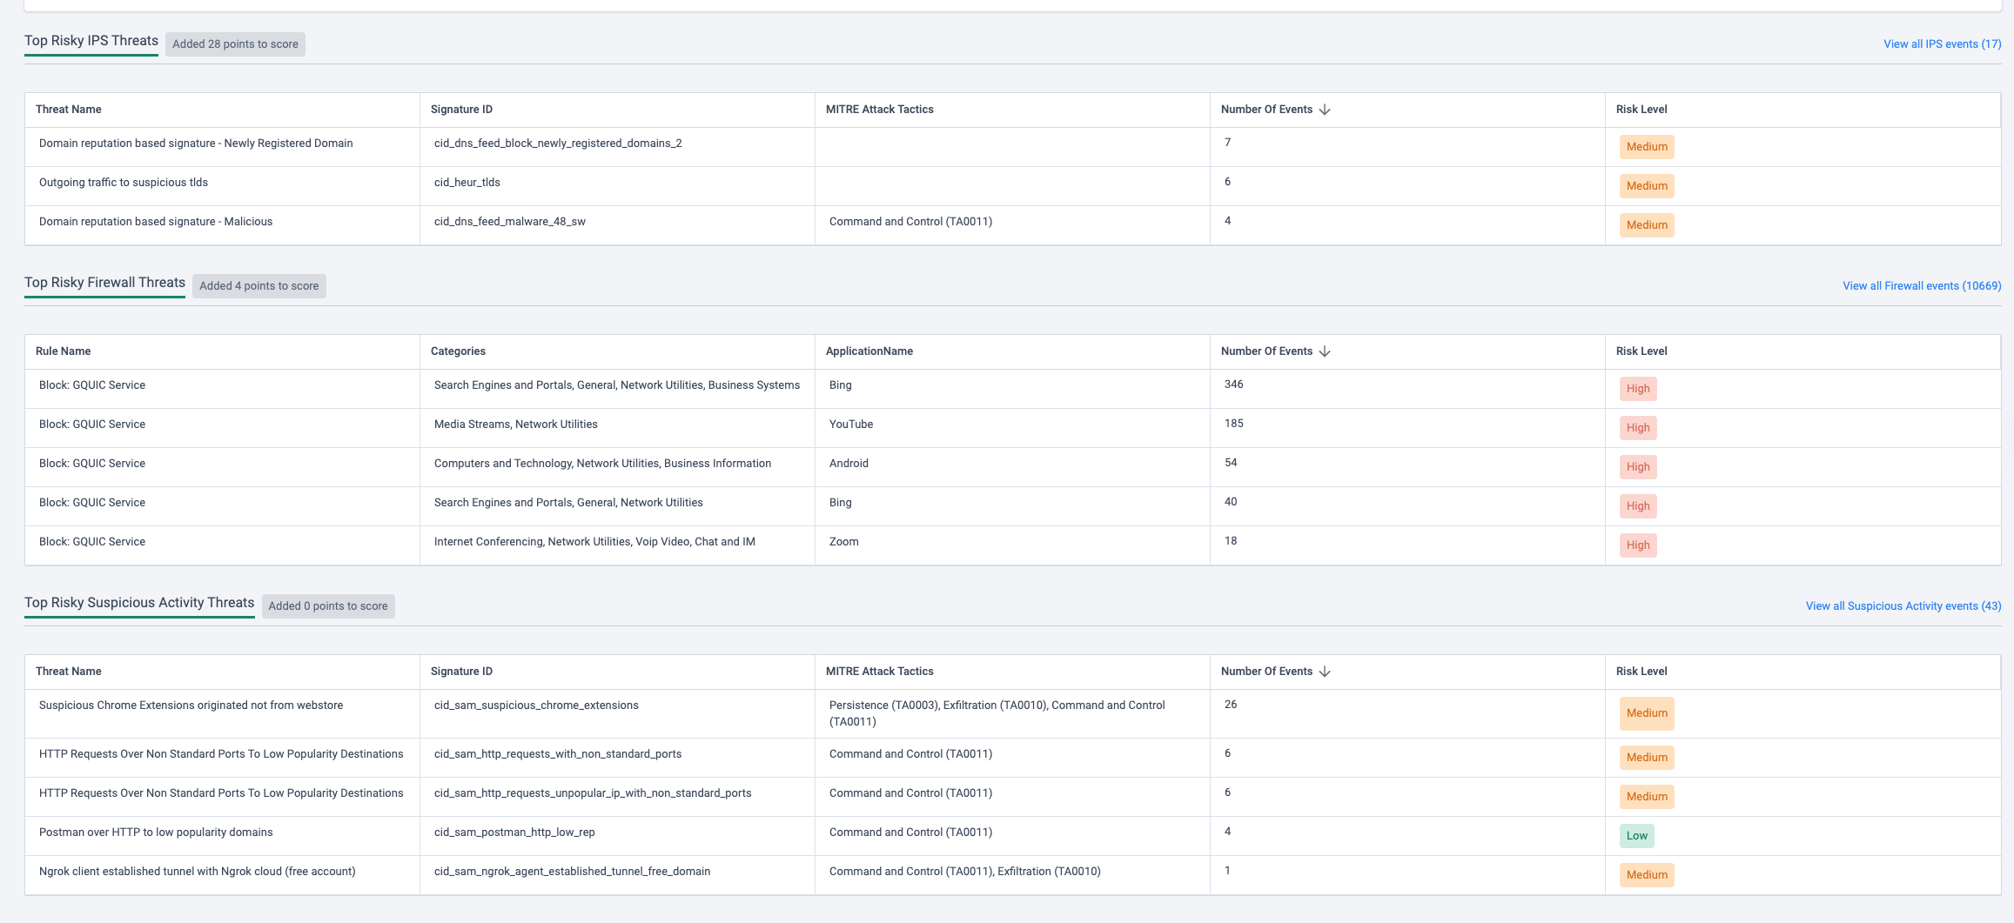Click event count 346
Viewport: 2014px width, 923px height.
pyautogui.click(x=1234, y=385)
